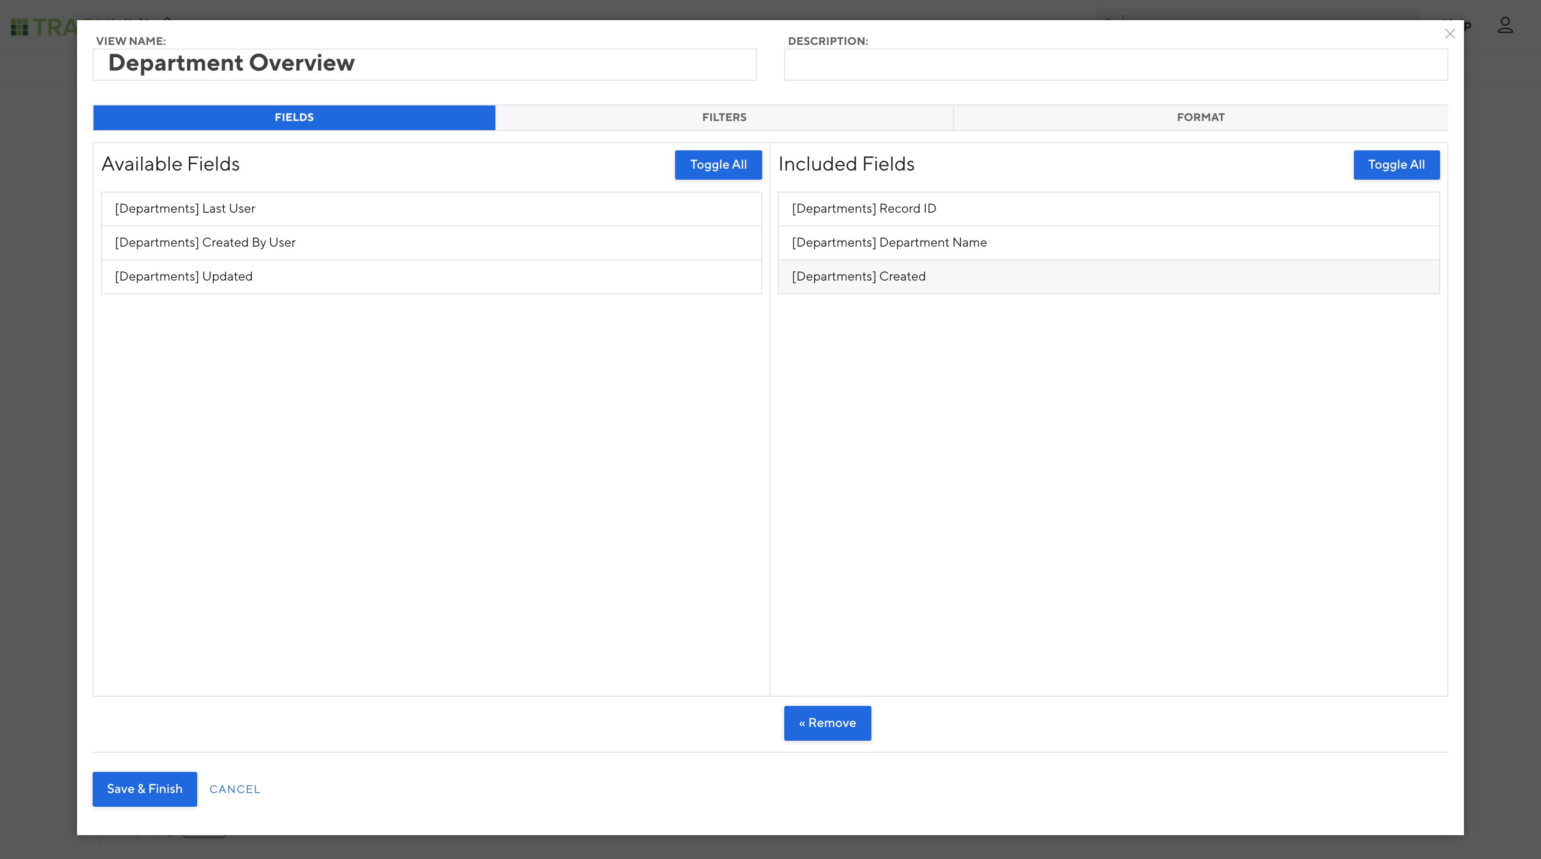Screen dimensions: 1541x859
Task: Open the Format tab
Action: (1201, 117)
